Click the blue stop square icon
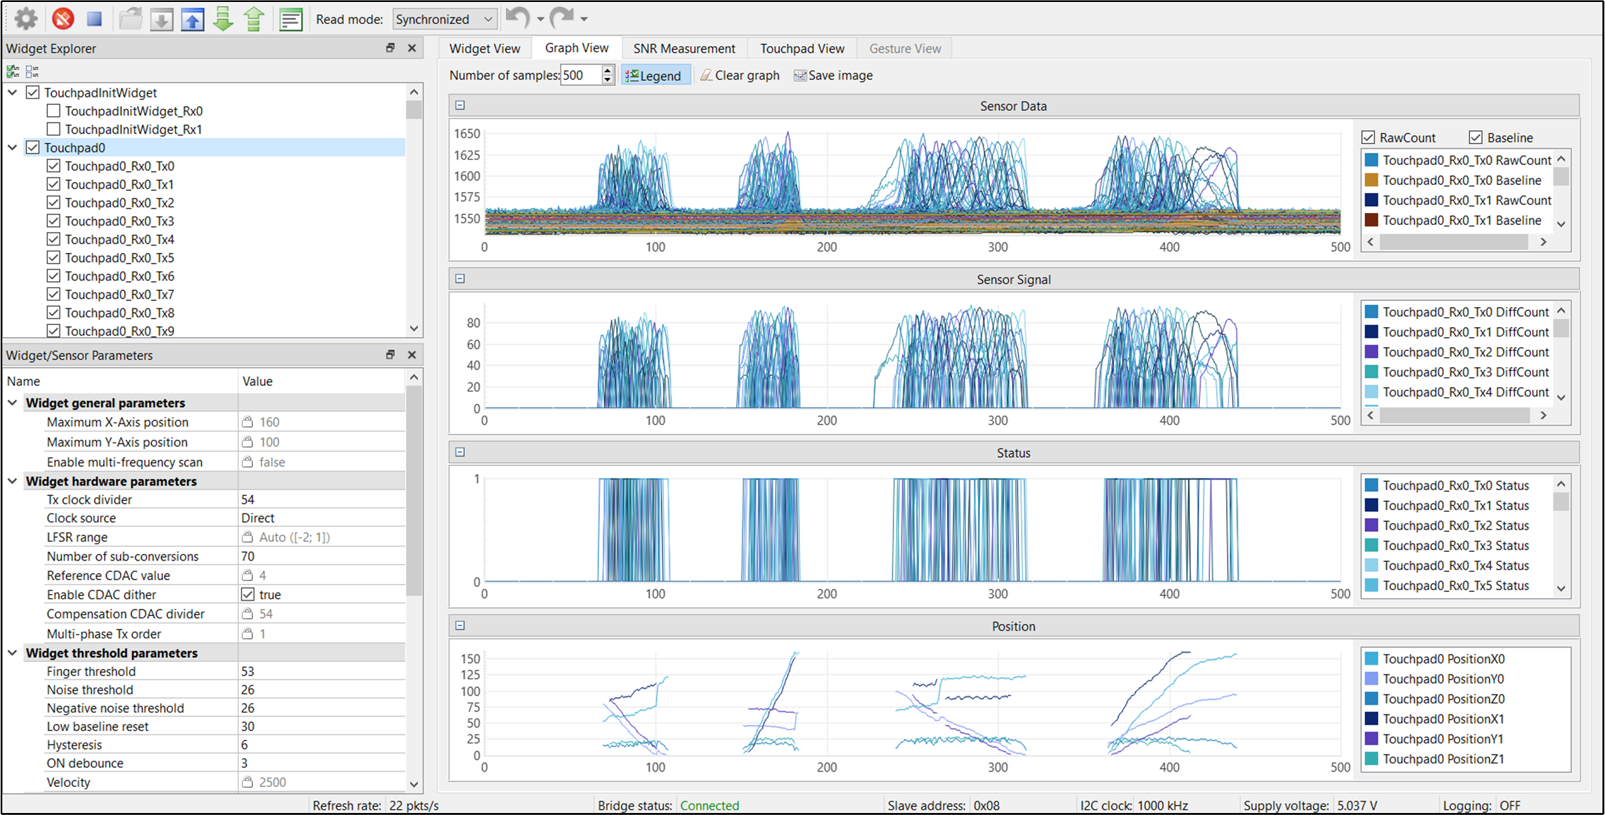The height and width of the screenshot is (815, 1605). pos(94,19)
